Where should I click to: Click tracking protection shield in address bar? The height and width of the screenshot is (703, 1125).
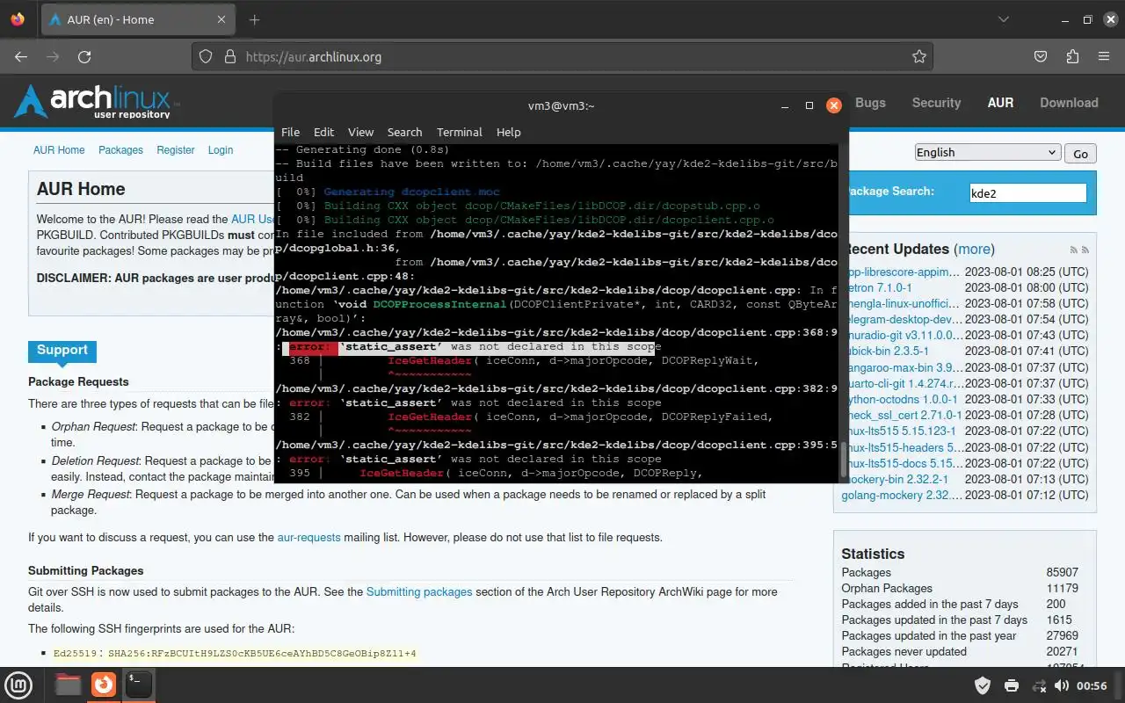[206, 56]
